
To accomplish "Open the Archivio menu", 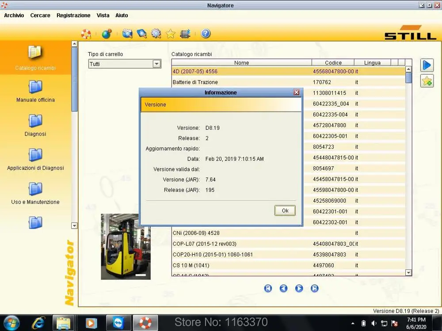I will pos(14,15).
